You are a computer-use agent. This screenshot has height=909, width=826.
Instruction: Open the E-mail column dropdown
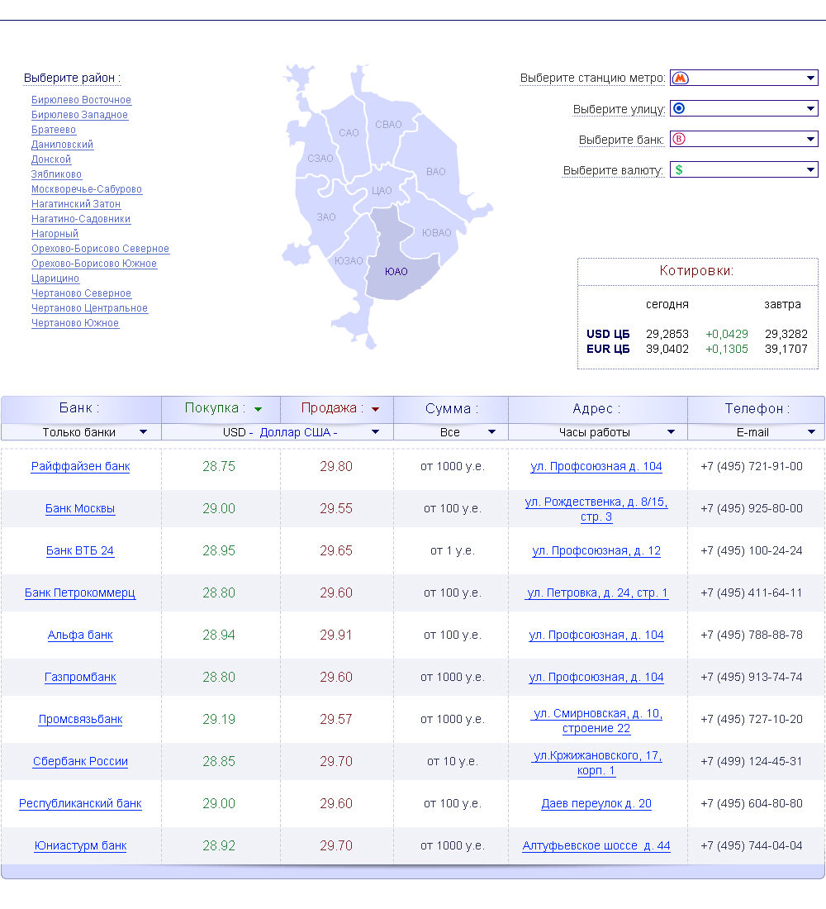[x=810, y=432]
